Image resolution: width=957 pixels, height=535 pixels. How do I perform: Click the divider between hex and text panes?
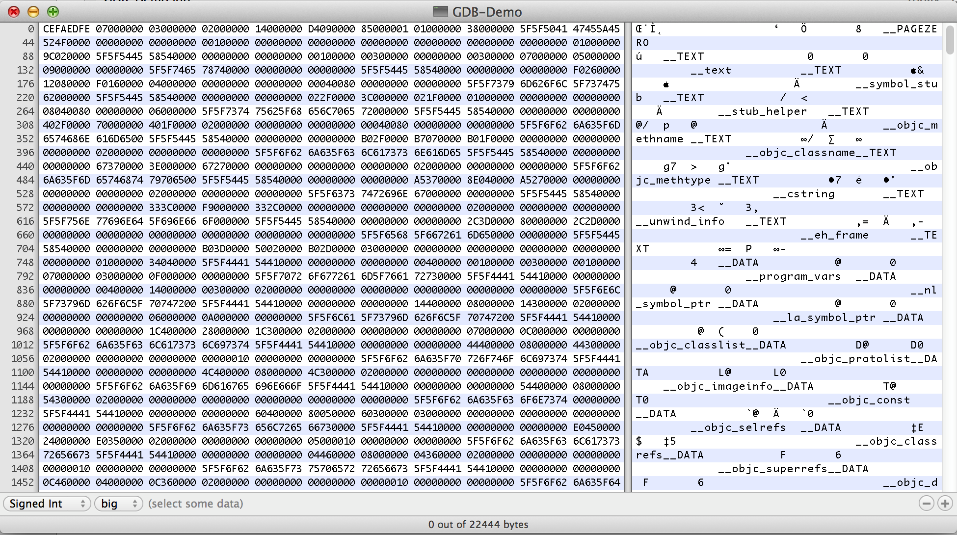628,255
